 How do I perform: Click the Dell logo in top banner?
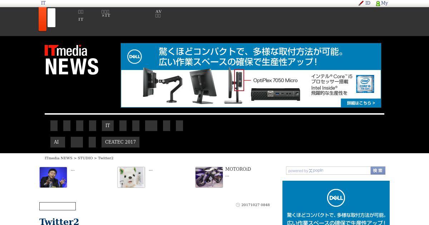click(x=134, y=57)
